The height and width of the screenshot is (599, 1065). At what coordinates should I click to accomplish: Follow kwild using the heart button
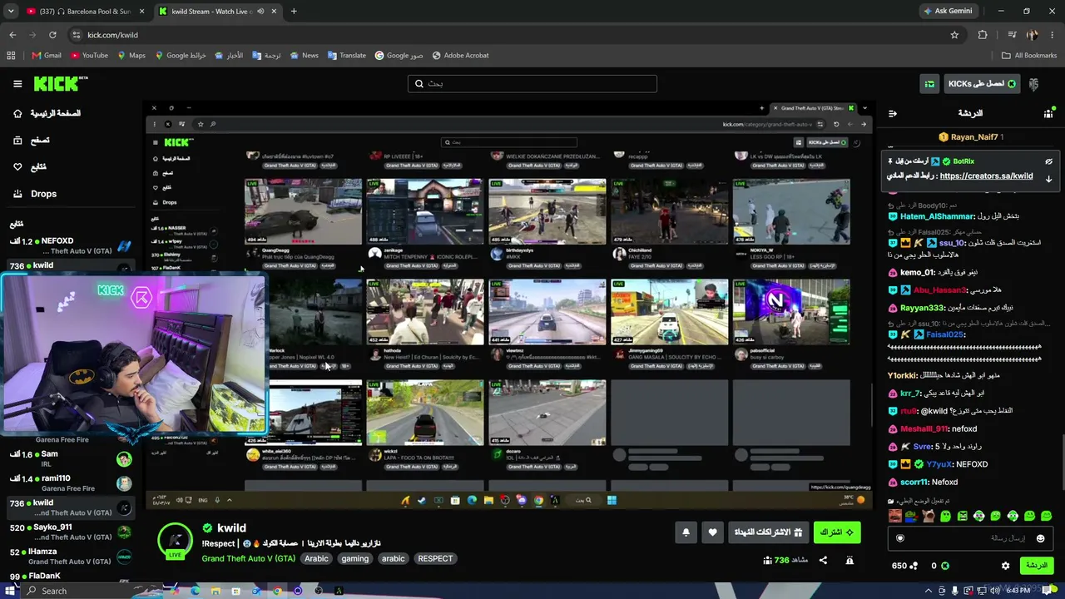[x=712, y=532]
